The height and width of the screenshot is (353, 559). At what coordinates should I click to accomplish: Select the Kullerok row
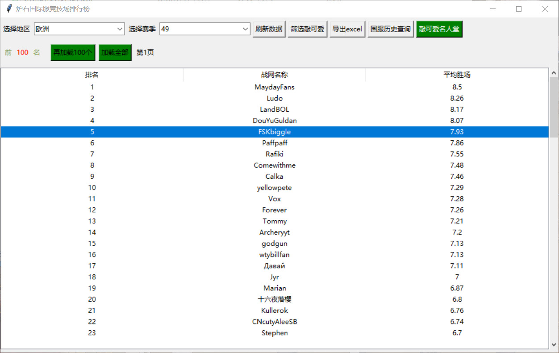pyautogui.click(x=275, y=311)
